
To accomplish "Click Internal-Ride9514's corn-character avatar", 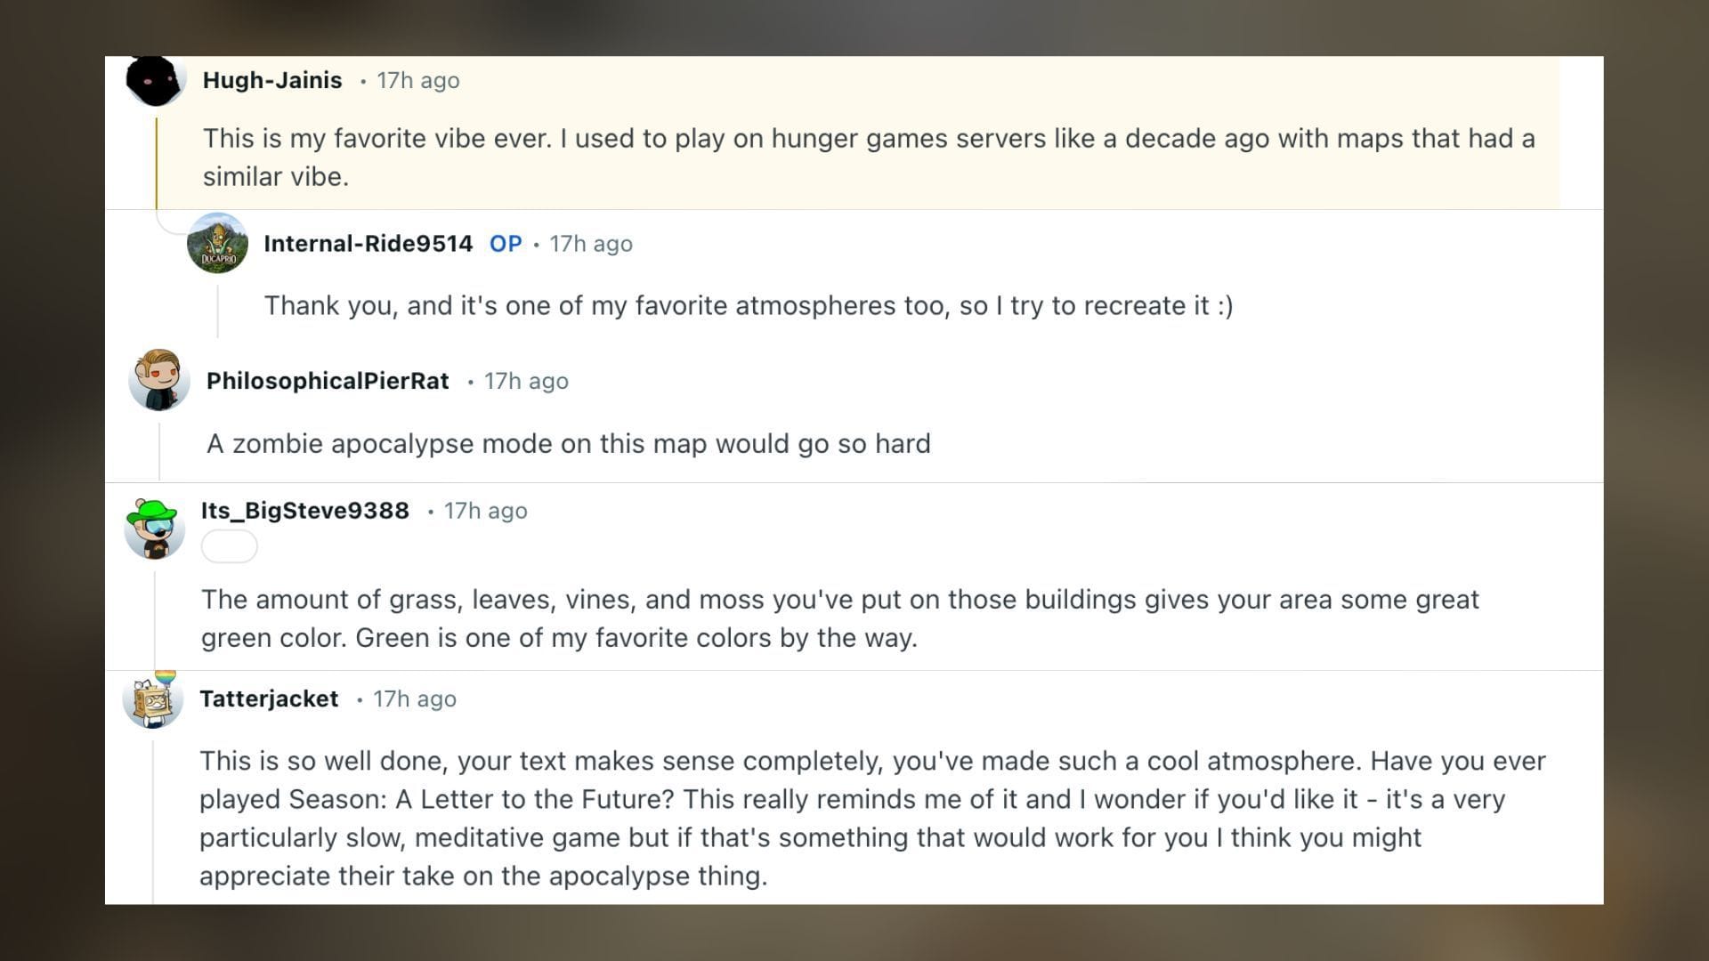I will tap(217, 244).
